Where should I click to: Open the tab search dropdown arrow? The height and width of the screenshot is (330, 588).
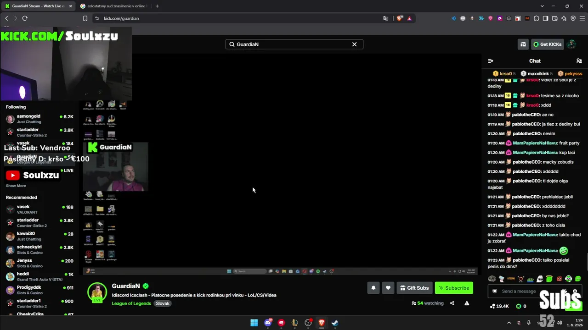pos(542,6)
